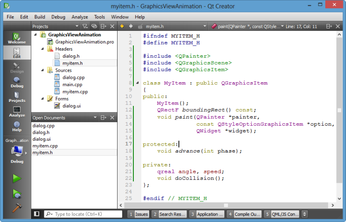Open the File menu
The width and height of the screenshot is (346, 222).
pyautogui.click(x=10, y=17)
